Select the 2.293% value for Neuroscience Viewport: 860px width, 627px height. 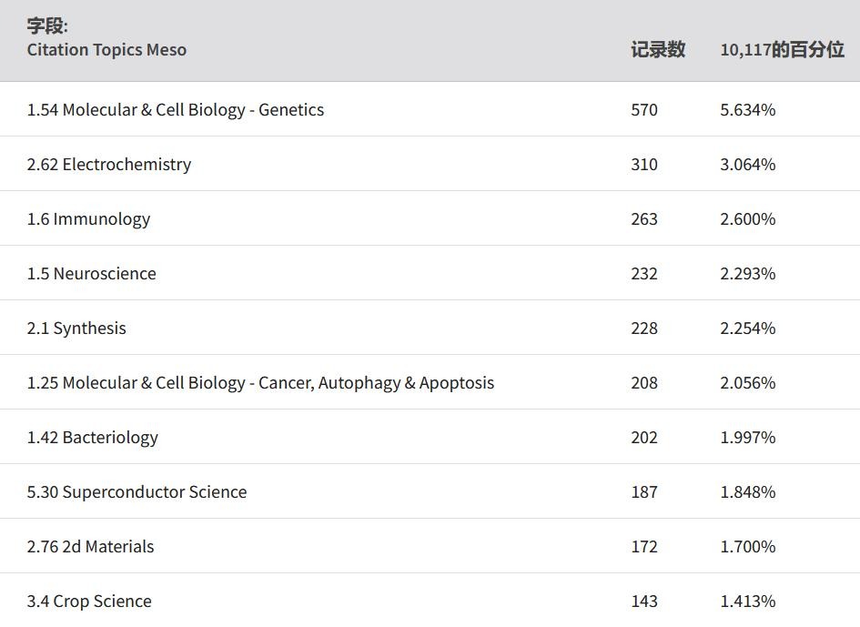(747, 273)
